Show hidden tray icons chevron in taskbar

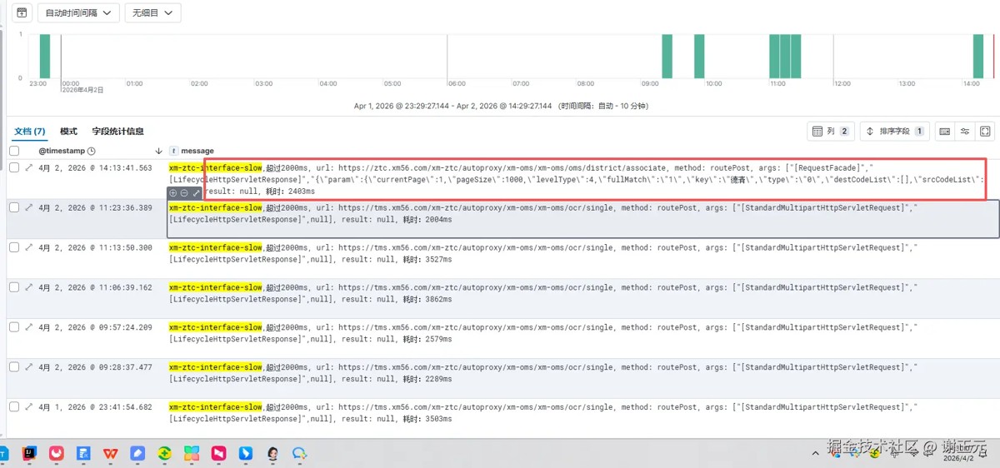click(x=817, y=452)
